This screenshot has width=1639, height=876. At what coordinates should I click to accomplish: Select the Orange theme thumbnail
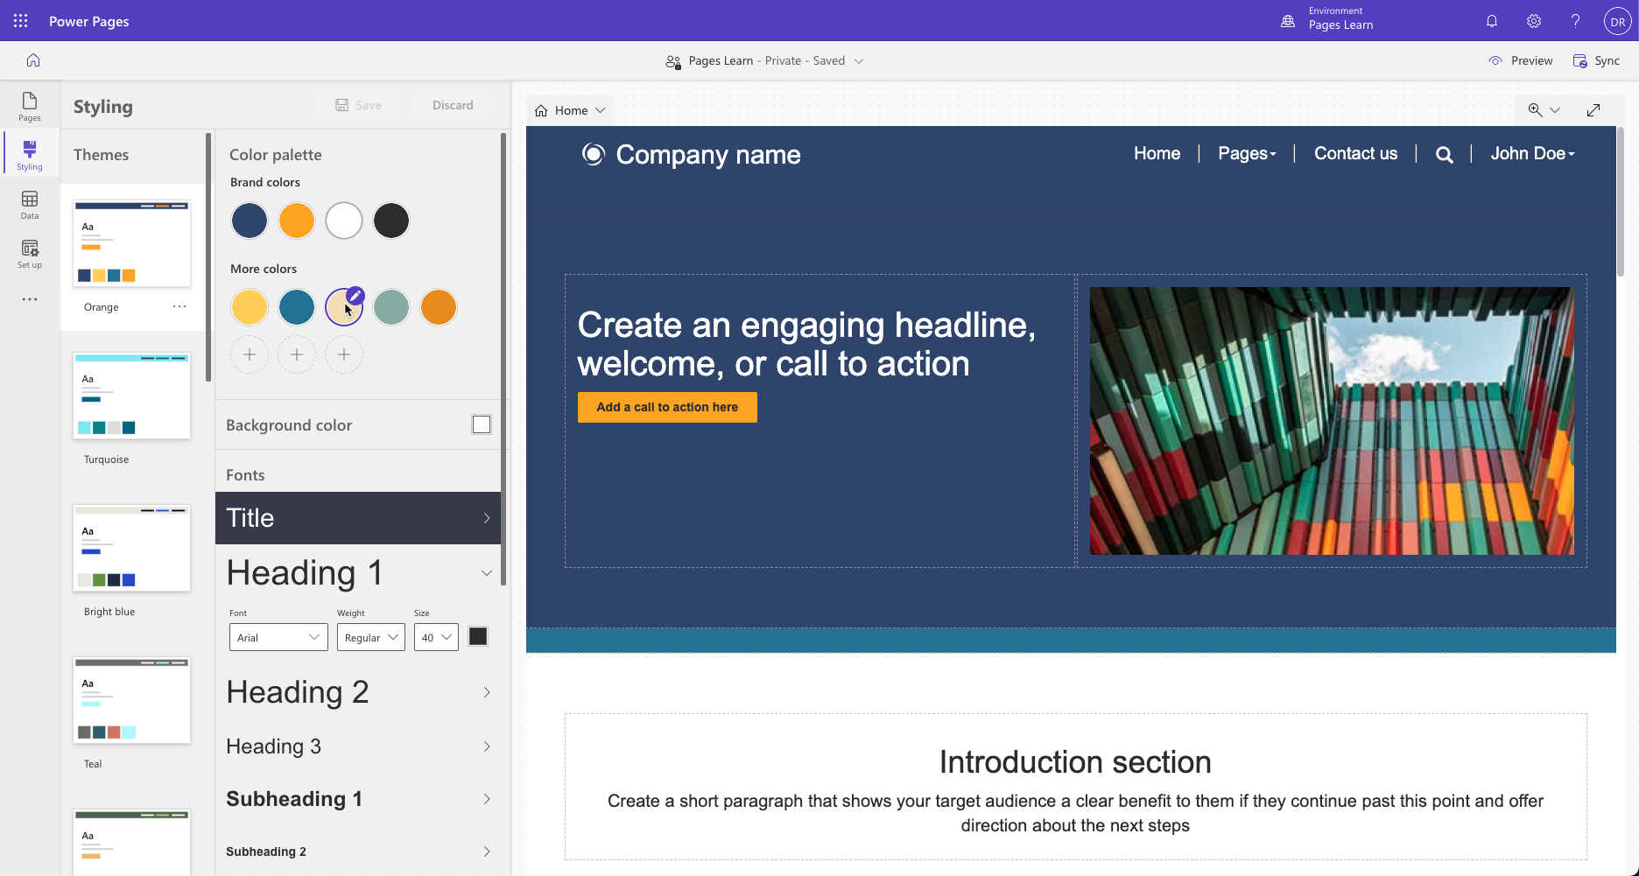[x=132, y=243]
